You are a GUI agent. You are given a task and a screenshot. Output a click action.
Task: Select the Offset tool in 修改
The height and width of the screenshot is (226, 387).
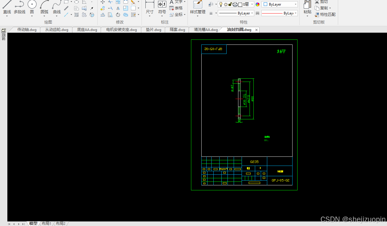point(103,14)
